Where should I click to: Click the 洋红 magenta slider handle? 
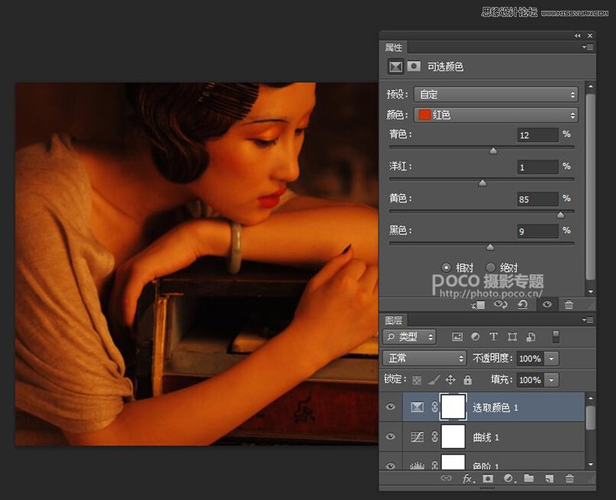pyautogui.click(x=483, y=183)
